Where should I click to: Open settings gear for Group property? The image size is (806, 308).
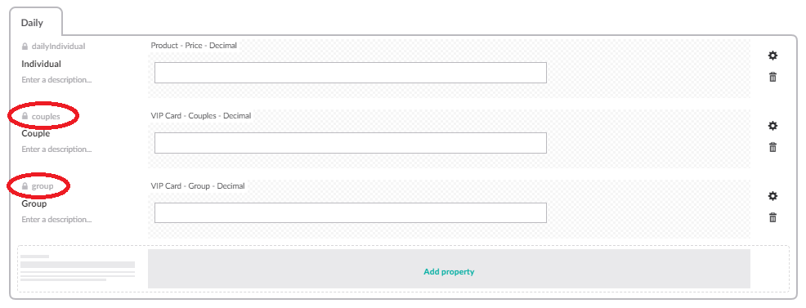tap(772, 196)
